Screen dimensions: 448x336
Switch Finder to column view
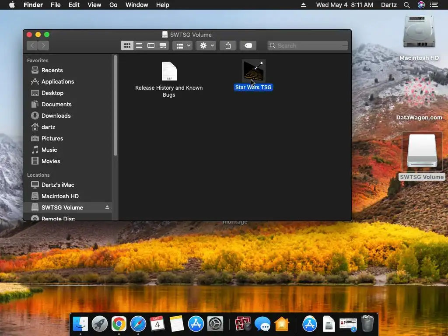pyautogui.click(x=151, y=45)
